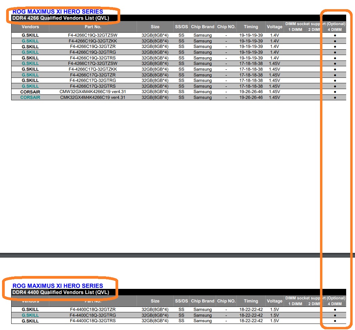Viewport: 355px width, 330px height.
Task: Choose part number F4-4266C17Q-32GTRG
Action: (x=93, y=81)
